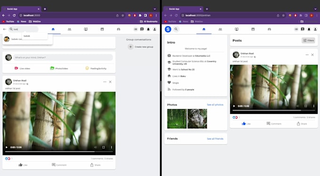Click the Feeling/activity button
320x176 pixels.
point(96,68)
